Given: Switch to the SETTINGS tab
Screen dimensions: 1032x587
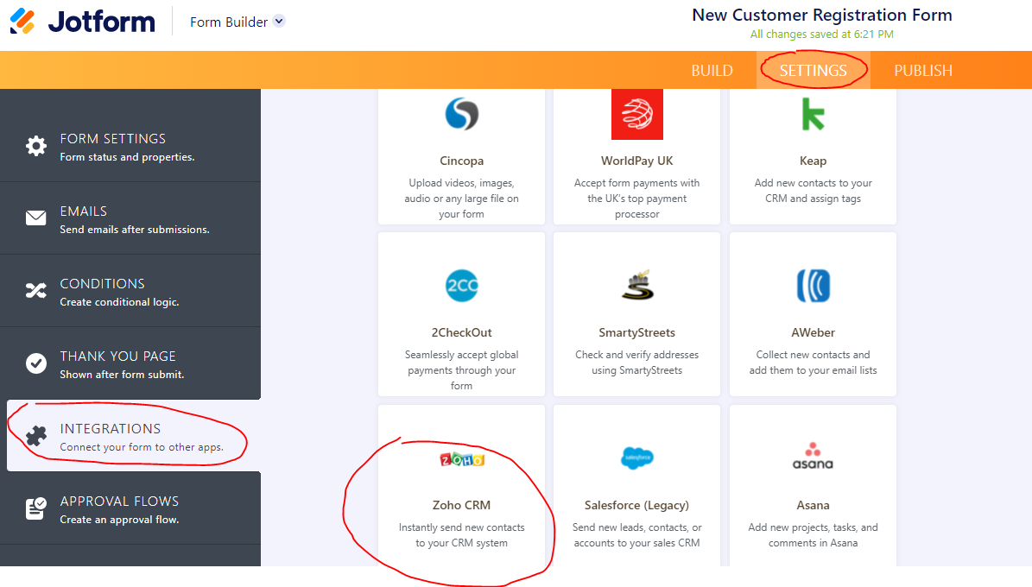Looking at the screenshot, I should pos(813,71).
